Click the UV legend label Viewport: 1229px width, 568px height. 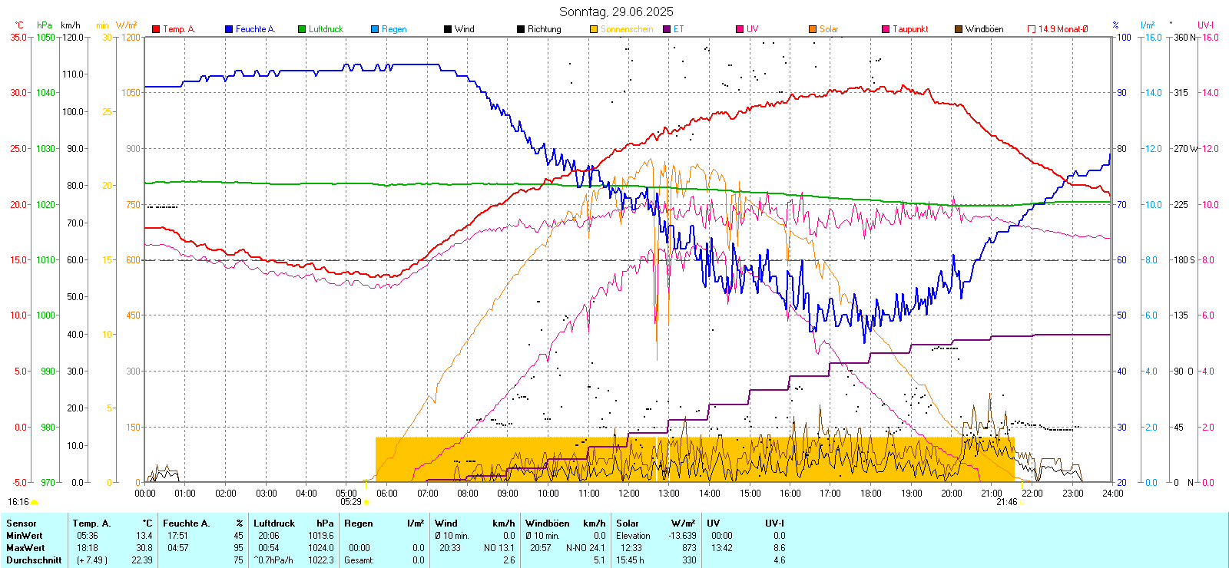(752, 29)
